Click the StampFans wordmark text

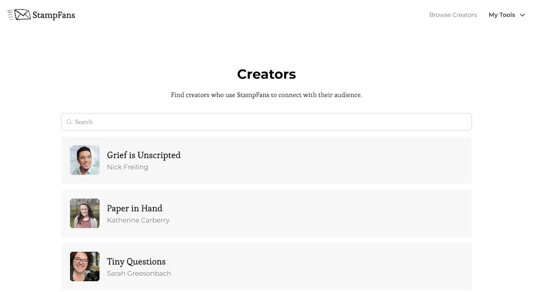[54, 15]
